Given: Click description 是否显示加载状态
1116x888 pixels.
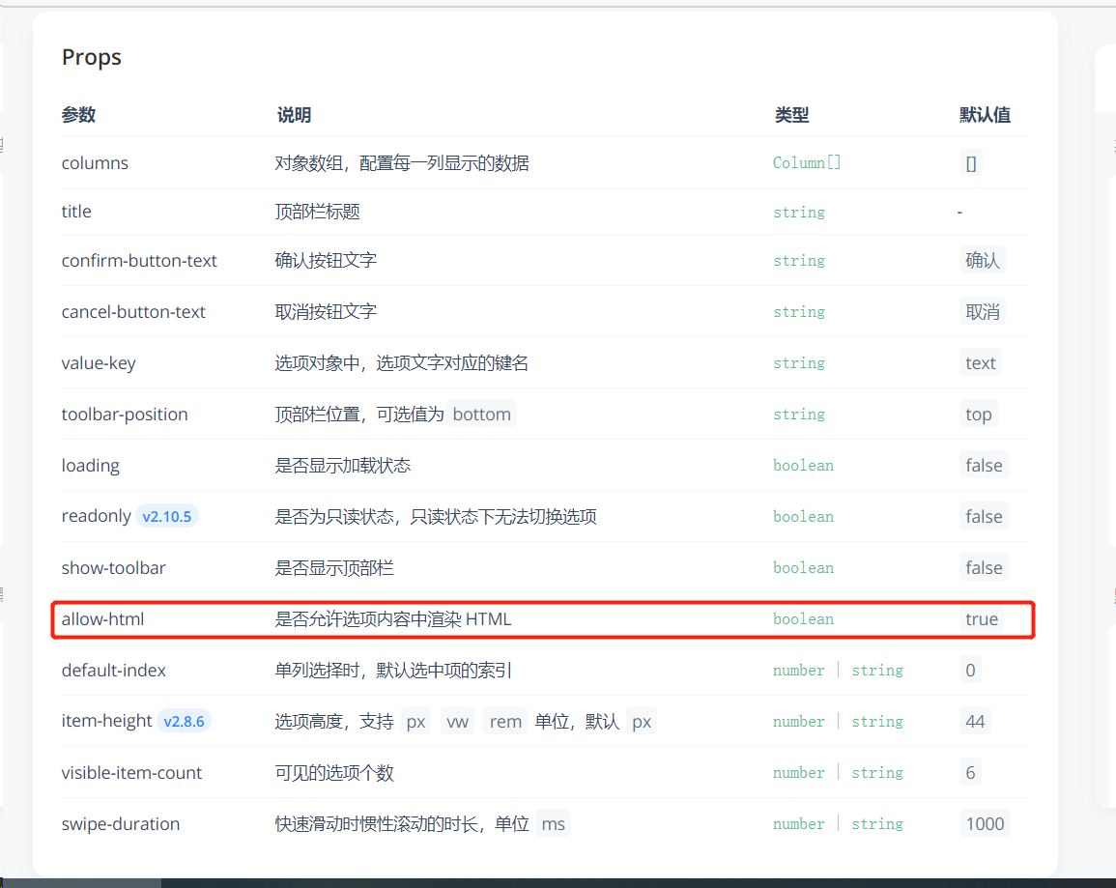Looking at the screenshot, I should click(x=343, y=466).
